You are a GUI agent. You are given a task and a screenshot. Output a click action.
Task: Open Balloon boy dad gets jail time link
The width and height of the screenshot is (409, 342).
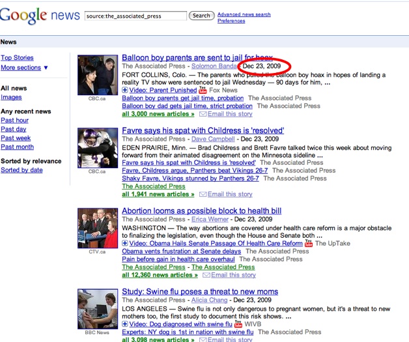coord(187,106)
